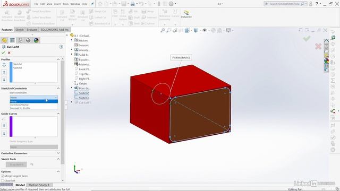Collapse the Profiles section

(58, 59)
